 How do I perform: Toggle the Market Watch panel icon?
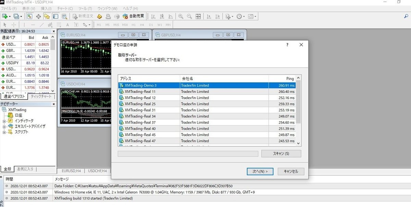click(x=30, y=16)
